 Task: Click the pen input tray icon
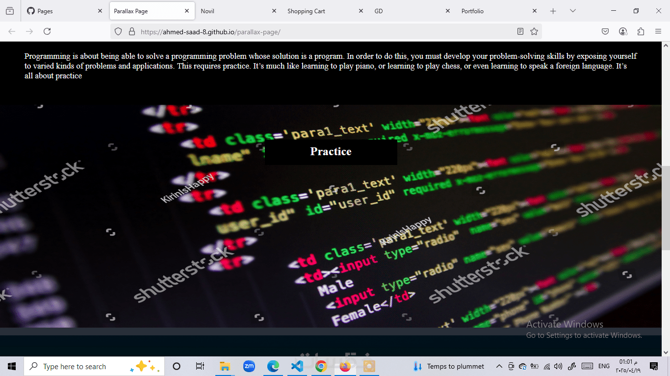coord(571,366)
